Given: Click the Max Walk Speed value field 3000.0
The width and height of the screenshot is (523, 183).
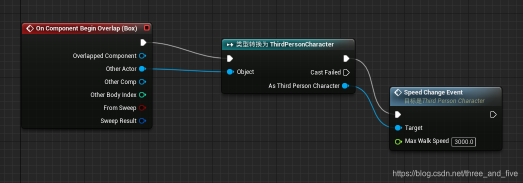Looking at the screenshot, I should [x=463, y=141].
